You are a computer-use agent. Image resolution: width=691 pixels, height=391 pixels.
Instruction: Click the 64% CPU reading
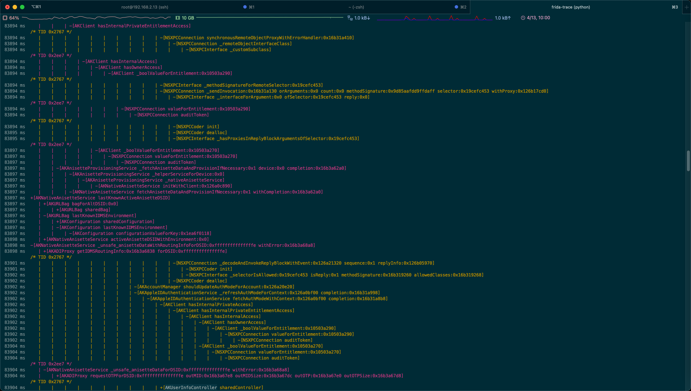[x=14, y=18]
